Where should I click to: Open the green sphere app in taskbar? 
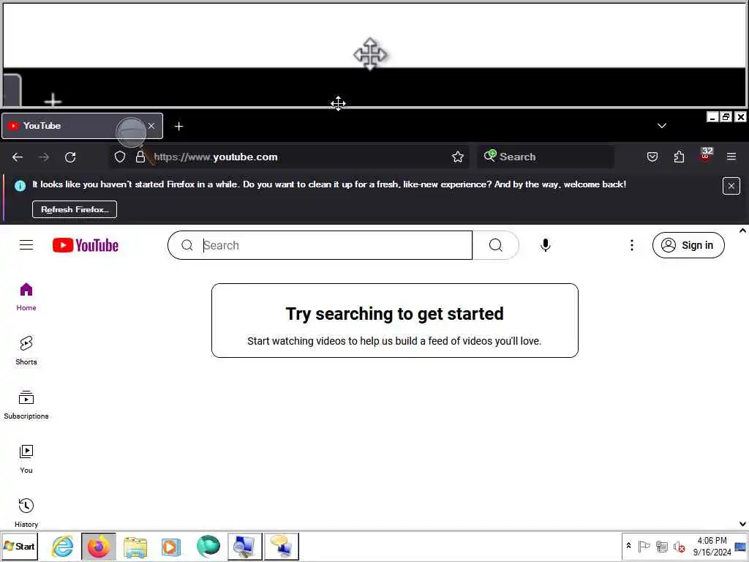208,547
